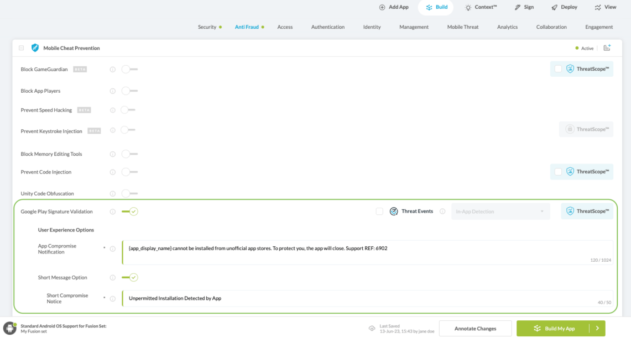
Task: Click the info icon beside Block GameGuardian
Action: click(x=113, y=70)
